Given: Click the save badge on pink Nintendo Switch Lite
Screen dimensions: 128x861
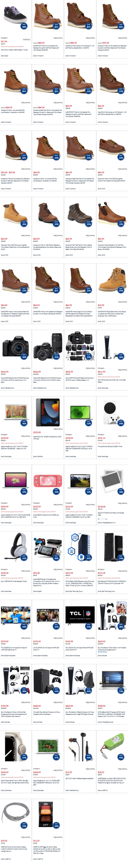Looking at the screenshot, I should tap(56, 492).
